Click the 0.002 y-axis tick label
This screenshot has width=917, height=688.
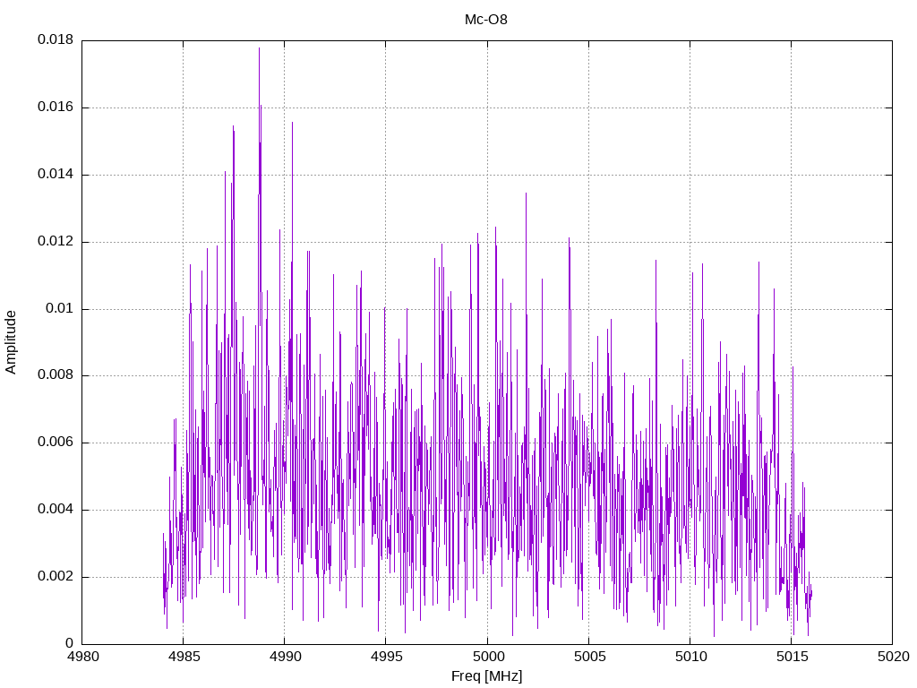pos(56,576)
